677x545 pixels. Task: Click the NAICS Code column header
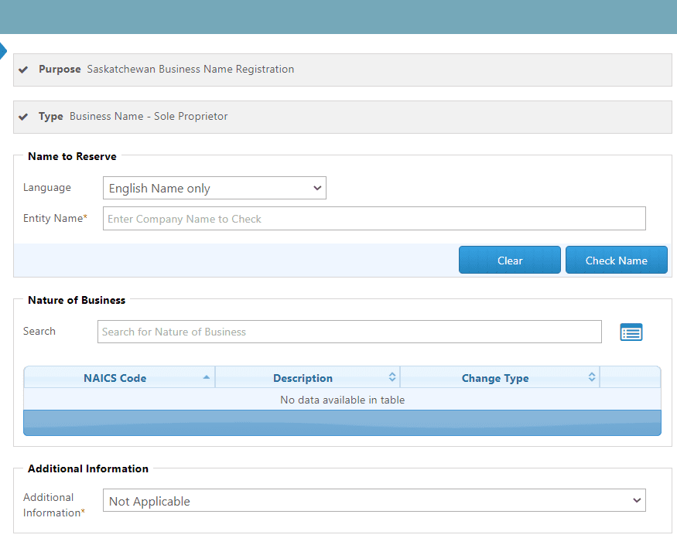click(x=120, y=377)
